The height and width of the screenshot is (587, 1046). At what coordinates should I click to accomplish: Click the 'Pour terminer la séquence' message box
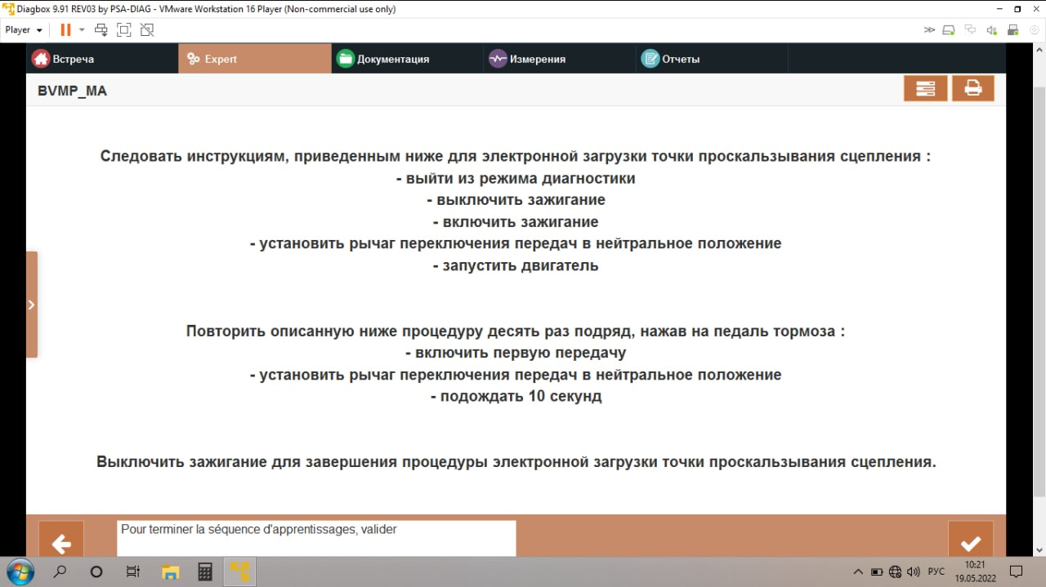pos(316,539)
